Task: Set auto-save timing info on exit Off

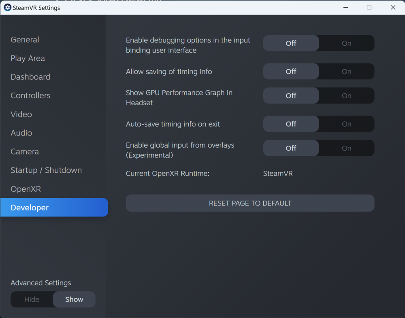Action: click(x=291, y=124)
